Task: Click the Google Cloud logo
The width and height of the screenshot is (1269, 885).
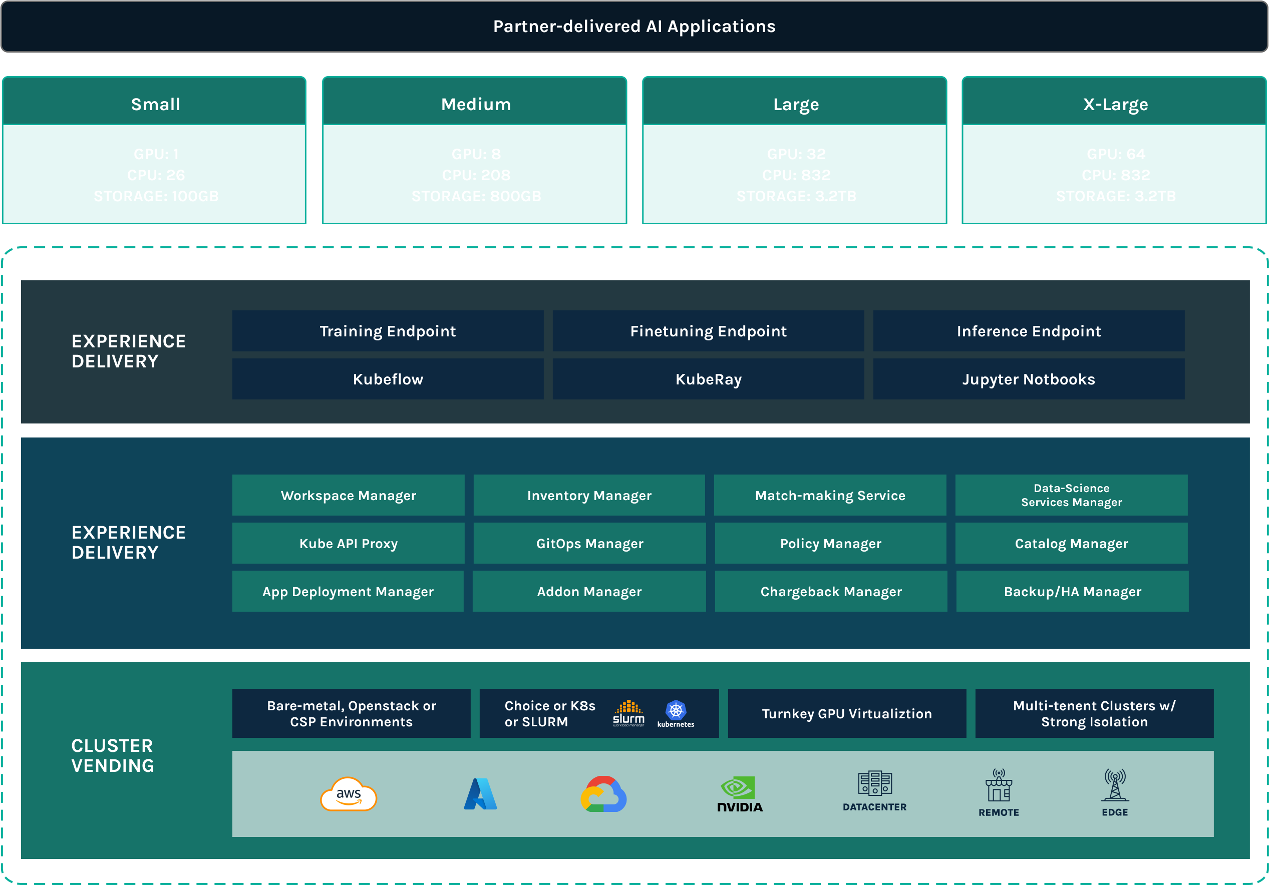Action: pyautogui.click(x=603, y=794)
